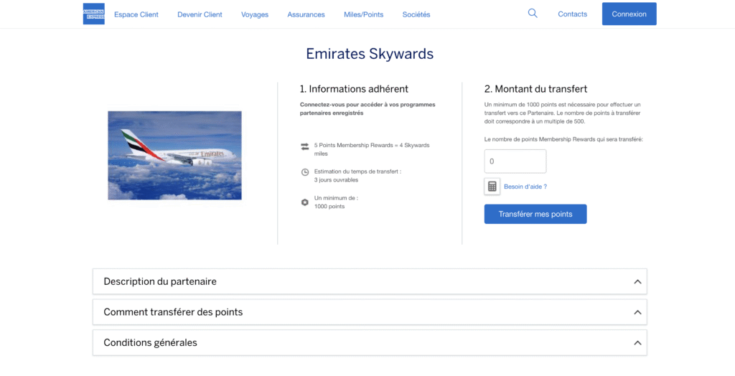The width and height of the screenshot is (735, 376).
Task: Open the Miles/Points menu
Action: tap(364, 14)
